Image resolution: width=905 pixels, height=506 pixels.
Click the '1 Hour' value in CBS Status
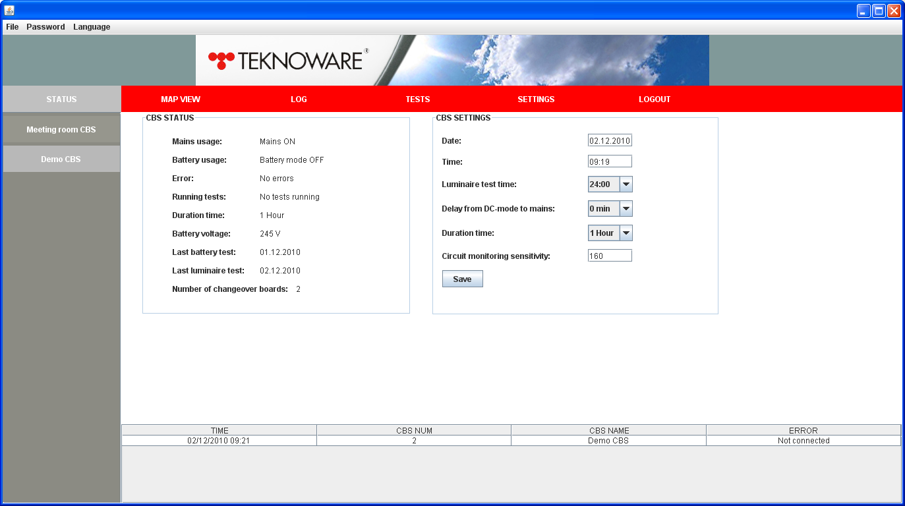(x=272, y=215)
